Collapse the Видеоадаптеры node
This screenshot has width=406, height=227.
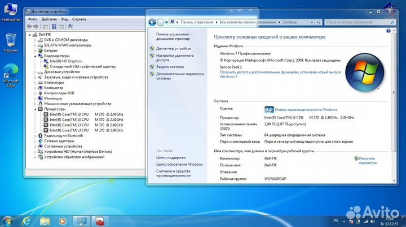coord(35,56)
